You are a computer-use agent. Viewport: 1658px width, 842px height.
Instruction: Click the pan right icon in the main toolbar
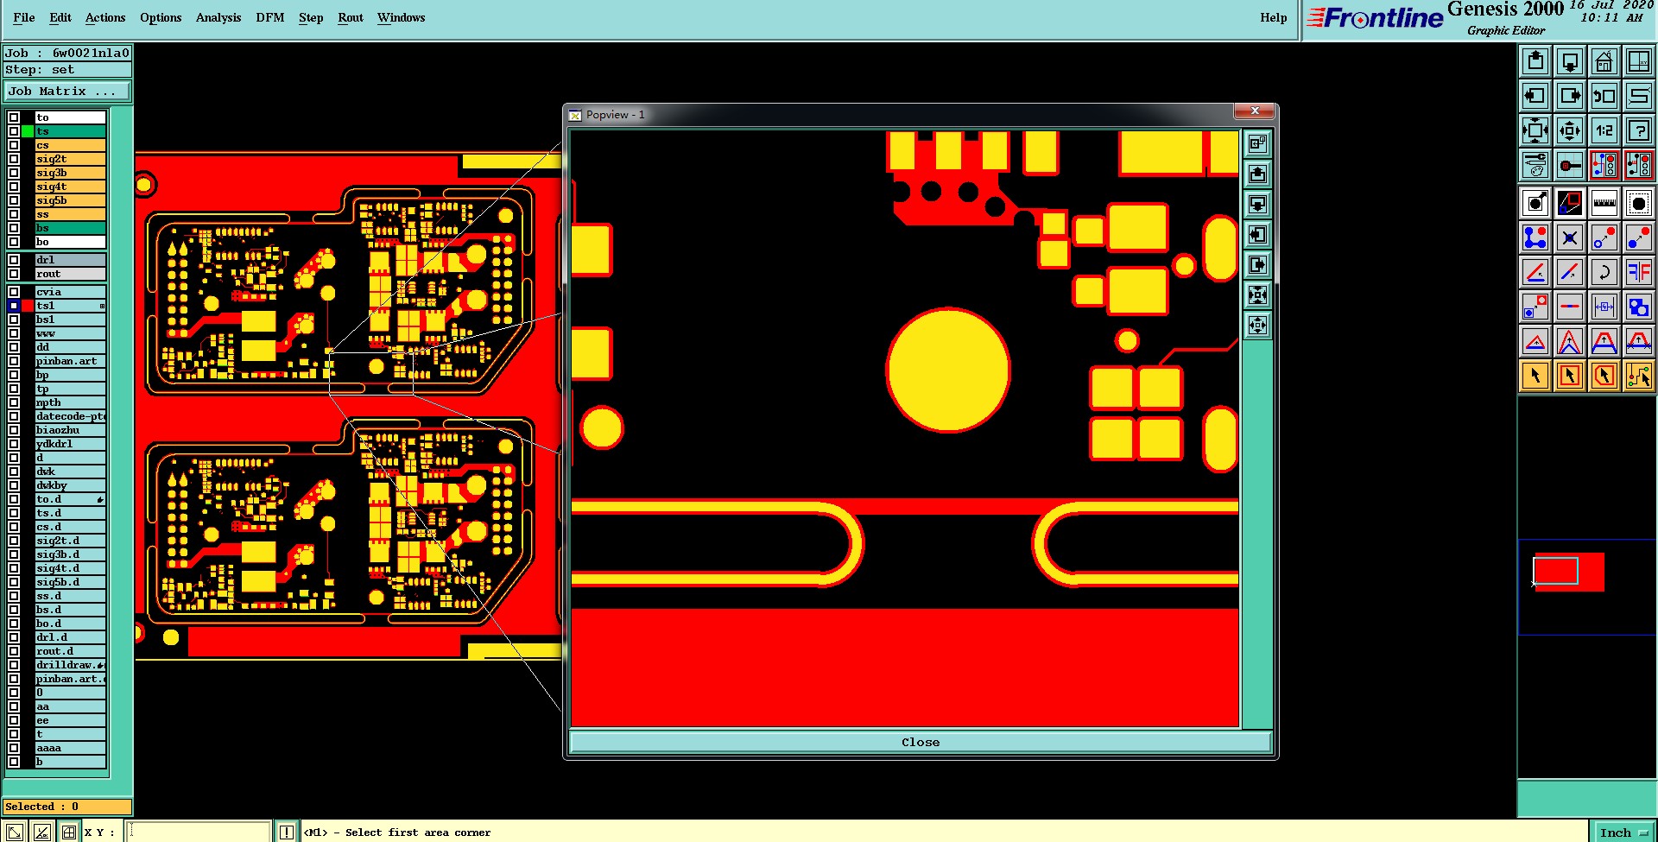click(x=1570, y=96)
